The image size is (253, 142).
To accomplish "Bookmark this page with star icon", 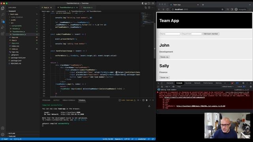I will tap(223, 9).
